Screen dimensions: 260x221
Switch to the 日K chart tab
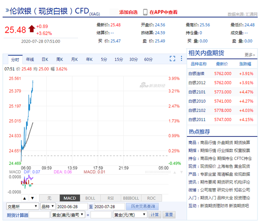(x=45, y=60)
